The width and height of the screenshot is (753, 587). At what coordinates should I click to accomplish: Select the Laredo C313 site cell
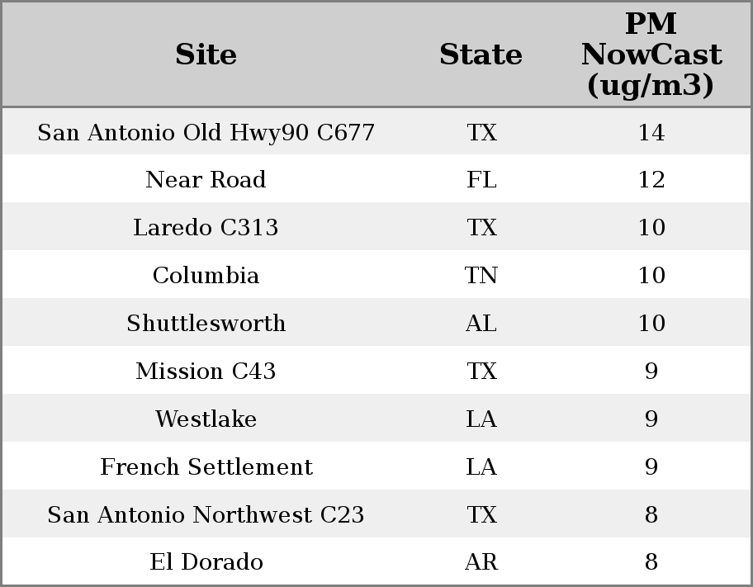[206, 227]
